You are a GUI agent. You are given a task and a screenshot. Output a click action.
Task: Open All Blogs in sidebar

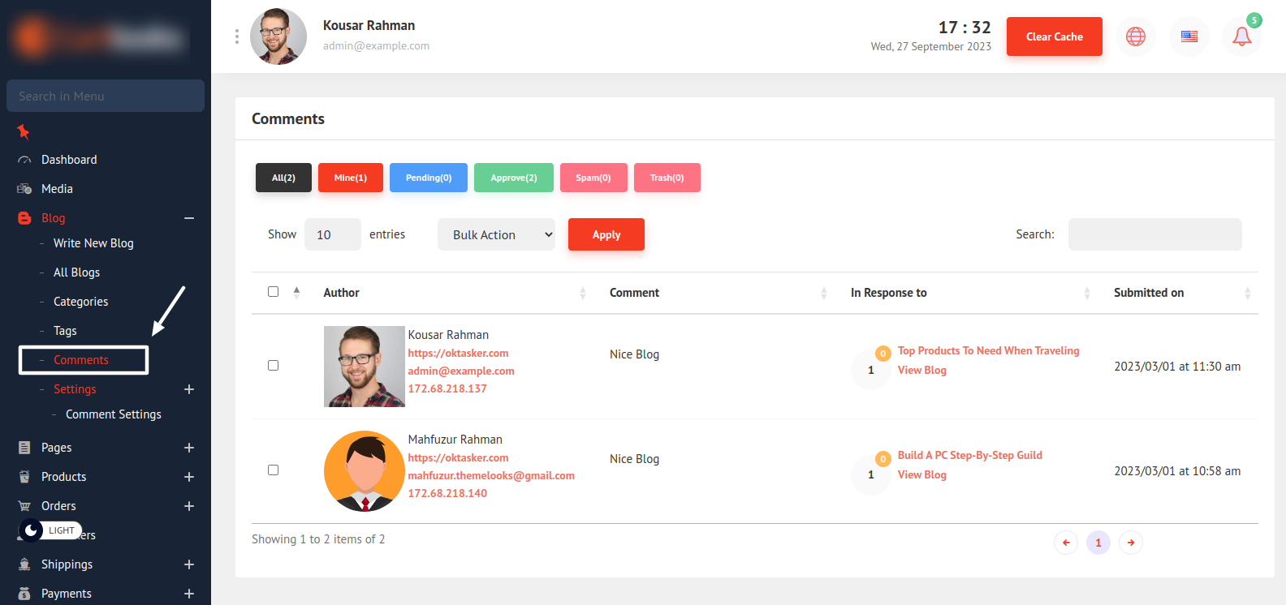pyautogui.click(x=76, y=272)
